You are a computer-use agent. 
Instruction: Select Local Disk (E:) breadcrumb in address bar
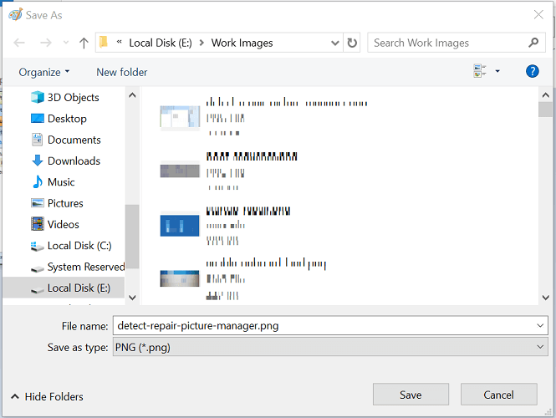click(x=161, y=43)
